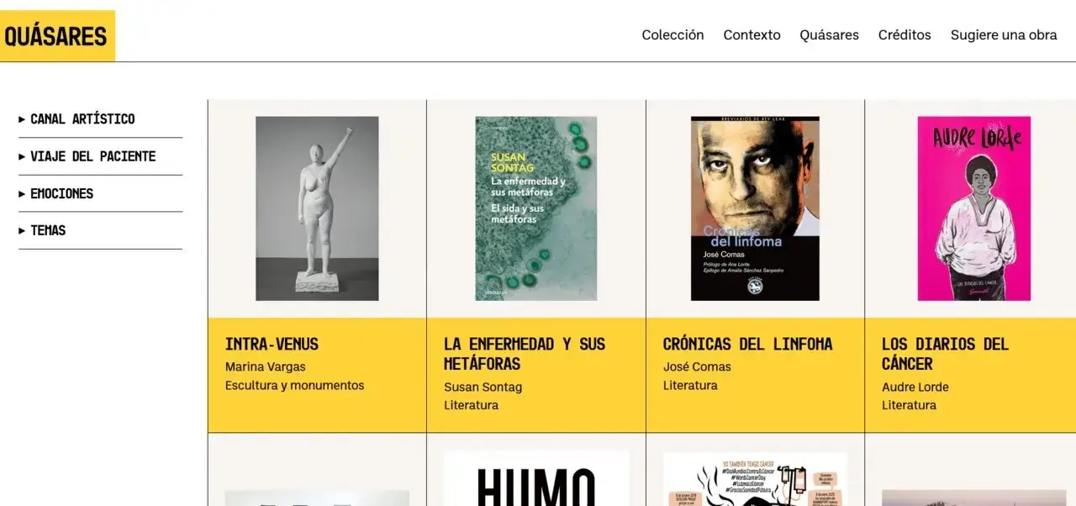Open the Susan Sontag book cover
The height and width of the screenshot is (506, 1076).
click(x=536, y=208)
